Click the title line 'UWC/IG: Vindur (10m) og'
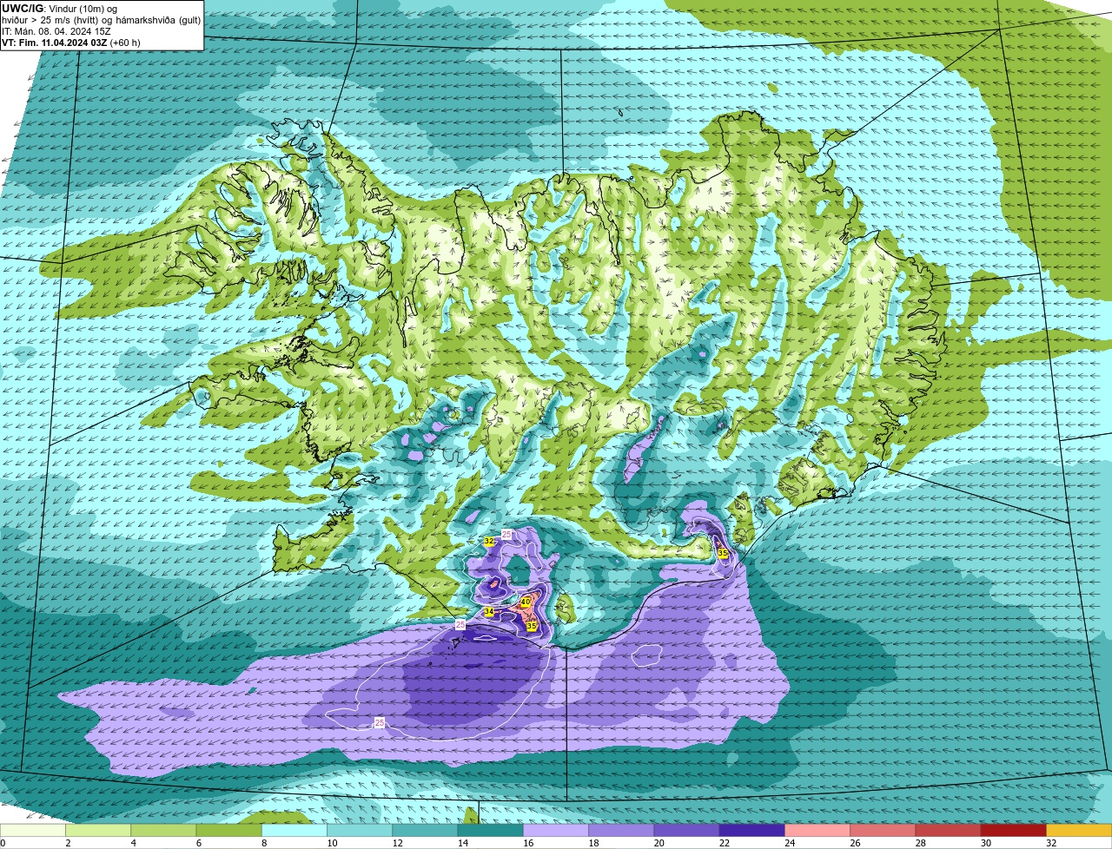 click(x=59, y=8)
